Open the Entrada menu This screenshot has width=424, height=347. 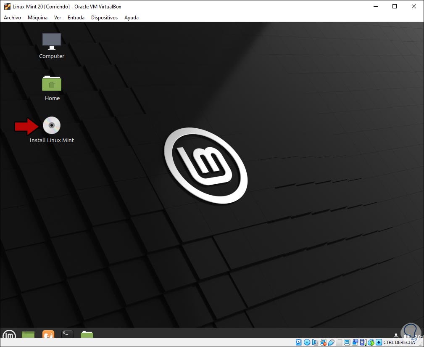(76, 18)
